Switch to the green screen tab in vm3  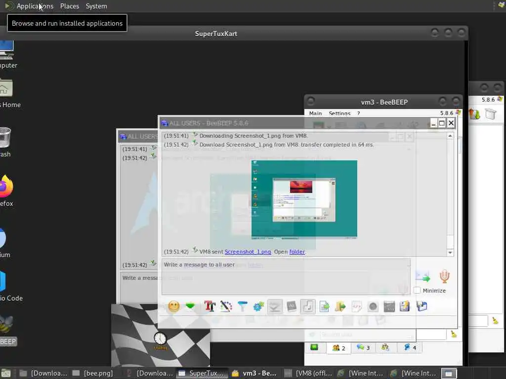314,347
